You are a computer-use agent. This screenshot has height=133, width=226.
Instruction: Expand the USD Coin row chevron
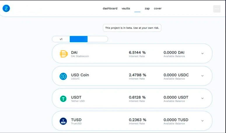(202, 76)
